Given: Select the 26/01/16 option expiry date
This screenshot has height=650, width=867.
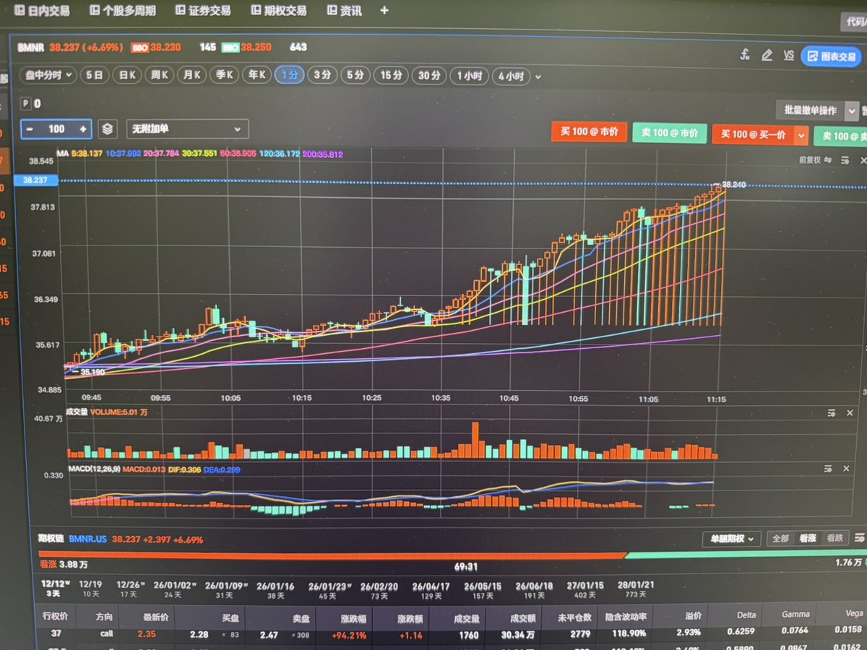Looking at the screenshot, I should (x=275, y=590).
